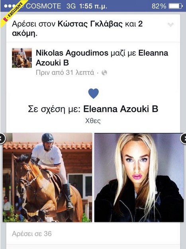Close overlay with left X button
Screen dimensions: 186x249
(2, 139)
